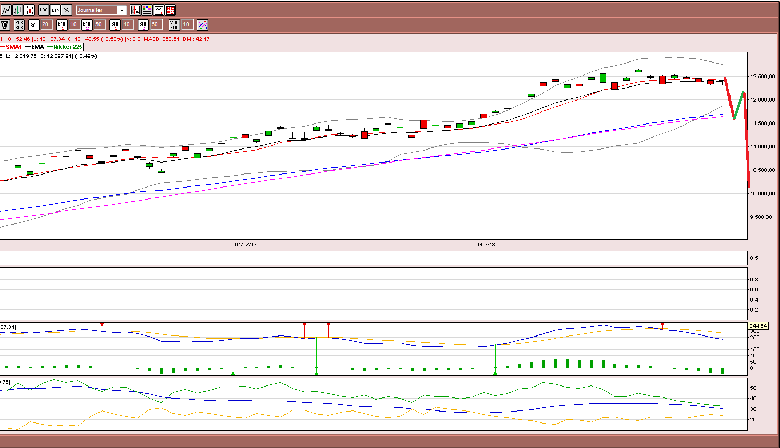Toggle the EMA 1 indicator
This screenshot has width=780, height=448.
click(62, 24)
